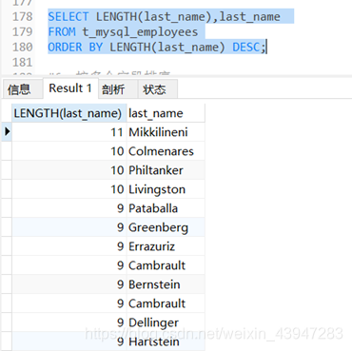Click the FROM keyword on line 179
The height and width of the screenshot is (351, 352).
click(62, 31)
